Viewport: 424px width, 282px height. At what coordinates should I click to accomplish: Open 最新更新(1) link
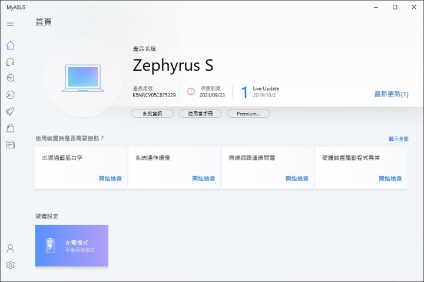(391, 94)
